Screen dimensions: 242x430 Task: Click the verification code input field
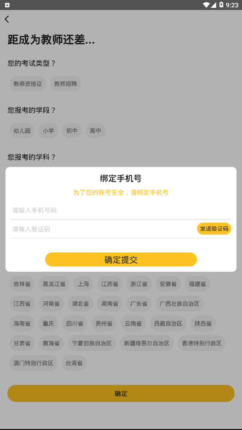point(103,229)
